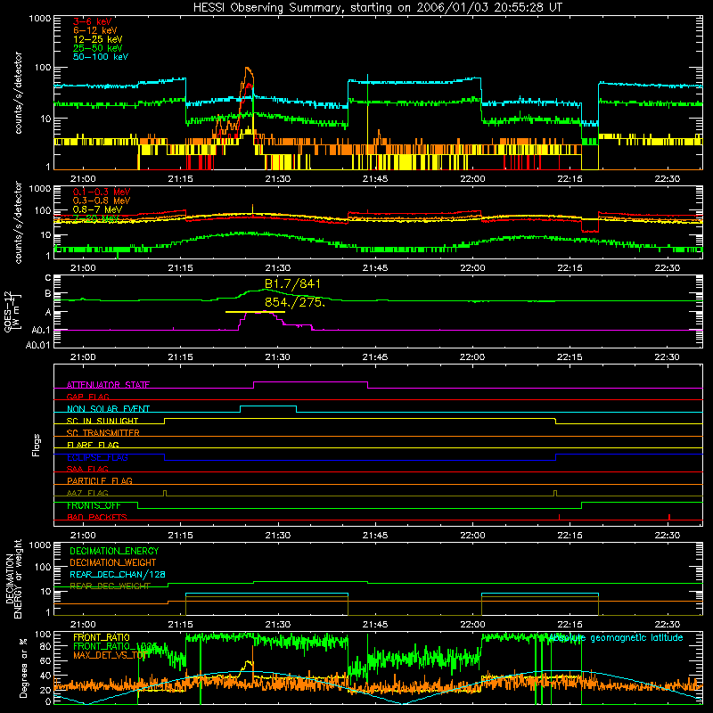This screenshot has height=713, width=713.
Task: Click the yellow flare interval bar in GOES panel
Action: coord(255,312)
